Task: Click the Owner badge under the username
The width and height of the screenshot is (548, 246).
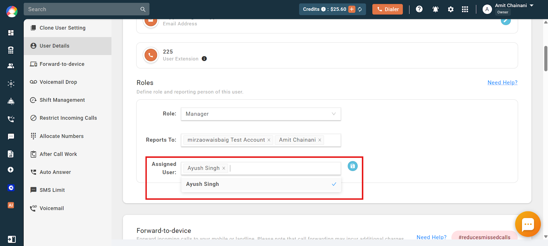Action: click(502, 12)
